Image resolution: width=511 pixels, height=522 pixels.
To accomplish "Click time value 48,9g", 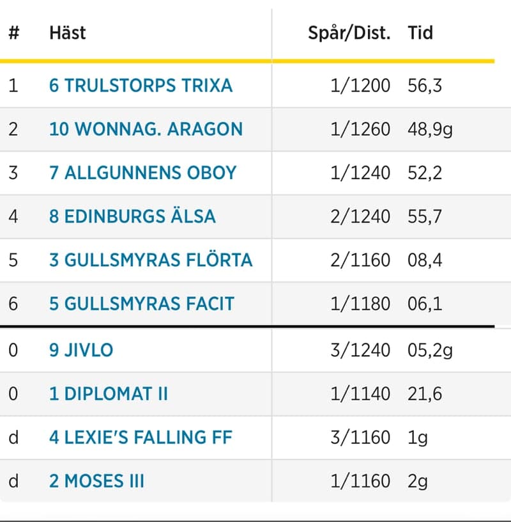I will click(430, 129).
